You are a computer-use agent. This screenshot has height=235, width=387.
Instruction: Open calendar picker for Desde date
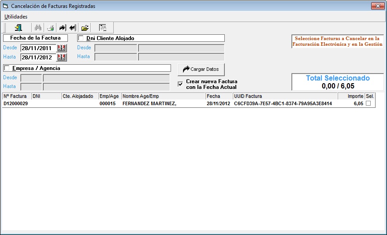click(62, 48)
